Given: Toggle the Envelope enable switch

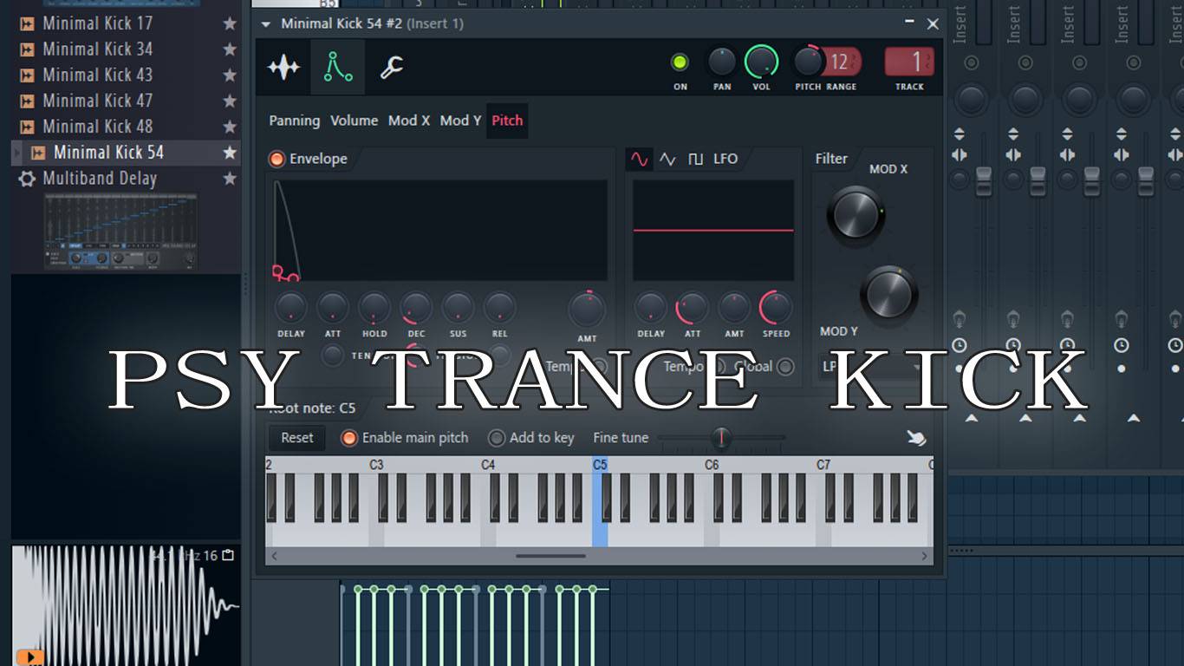Looking at the screenshot, I should 276,159.
